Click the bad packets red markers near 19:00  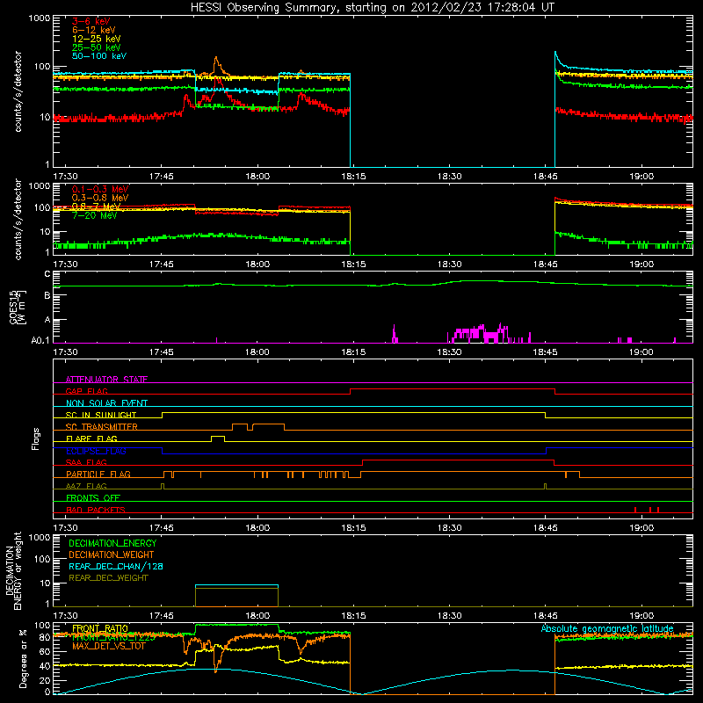(x=647, y=510)
